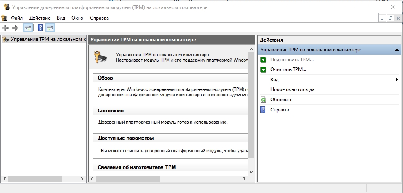Click the center pane title bar Управление TPM

point(171,40)
